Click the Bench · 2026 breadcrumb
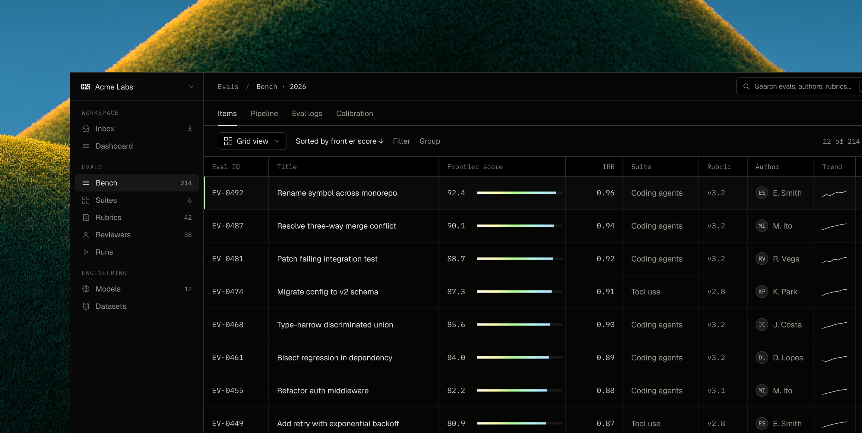The height and width of the screenshot is (433, 862). (x=281, y=87)
